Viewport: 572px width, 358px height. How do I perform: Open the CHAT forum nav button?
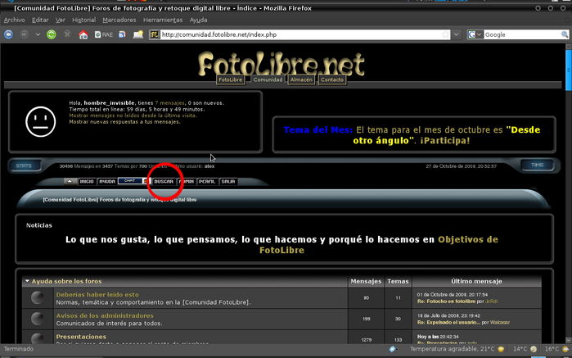point(133,181)
